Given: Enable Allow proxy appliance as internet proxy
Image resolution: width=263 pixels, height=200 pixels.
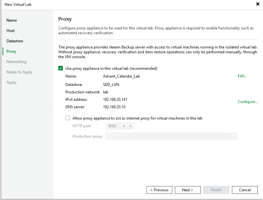Looking at the screenshot, I should [x=68, y=118].
